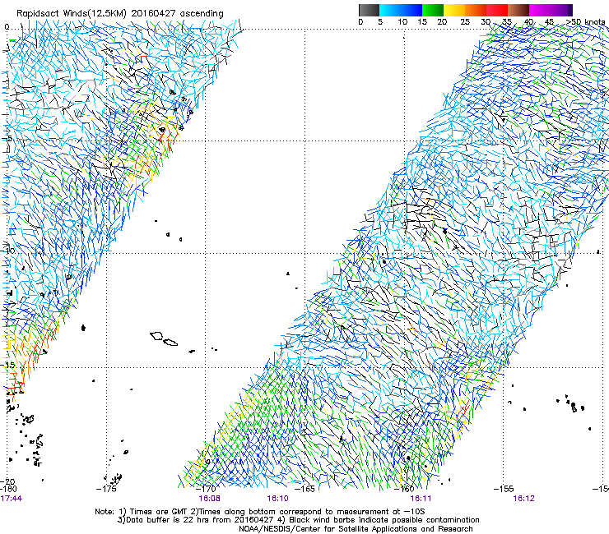Click the '16:12' pass time label
The height and width of the screenshot is (534, 609).
524,499
